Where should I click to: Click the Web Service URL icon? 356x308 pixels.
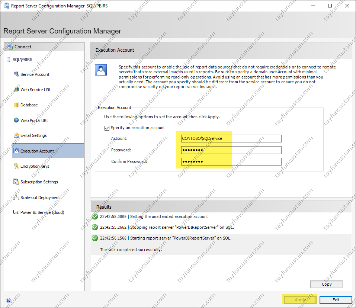pos(16,89)
